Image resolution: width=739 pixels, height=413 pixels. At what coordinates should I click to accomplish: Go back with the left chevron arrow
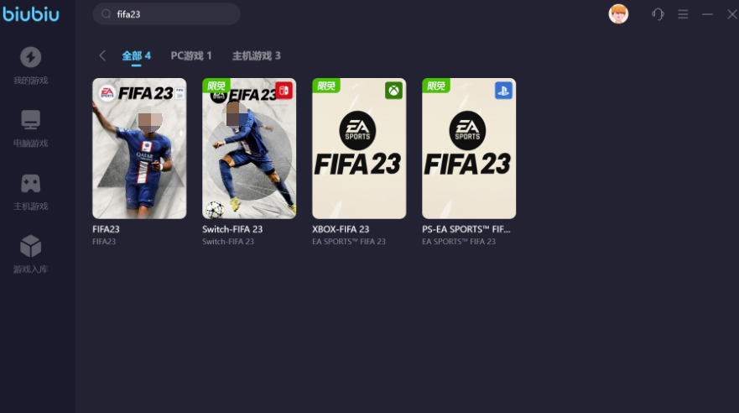(x=102, y=55)
